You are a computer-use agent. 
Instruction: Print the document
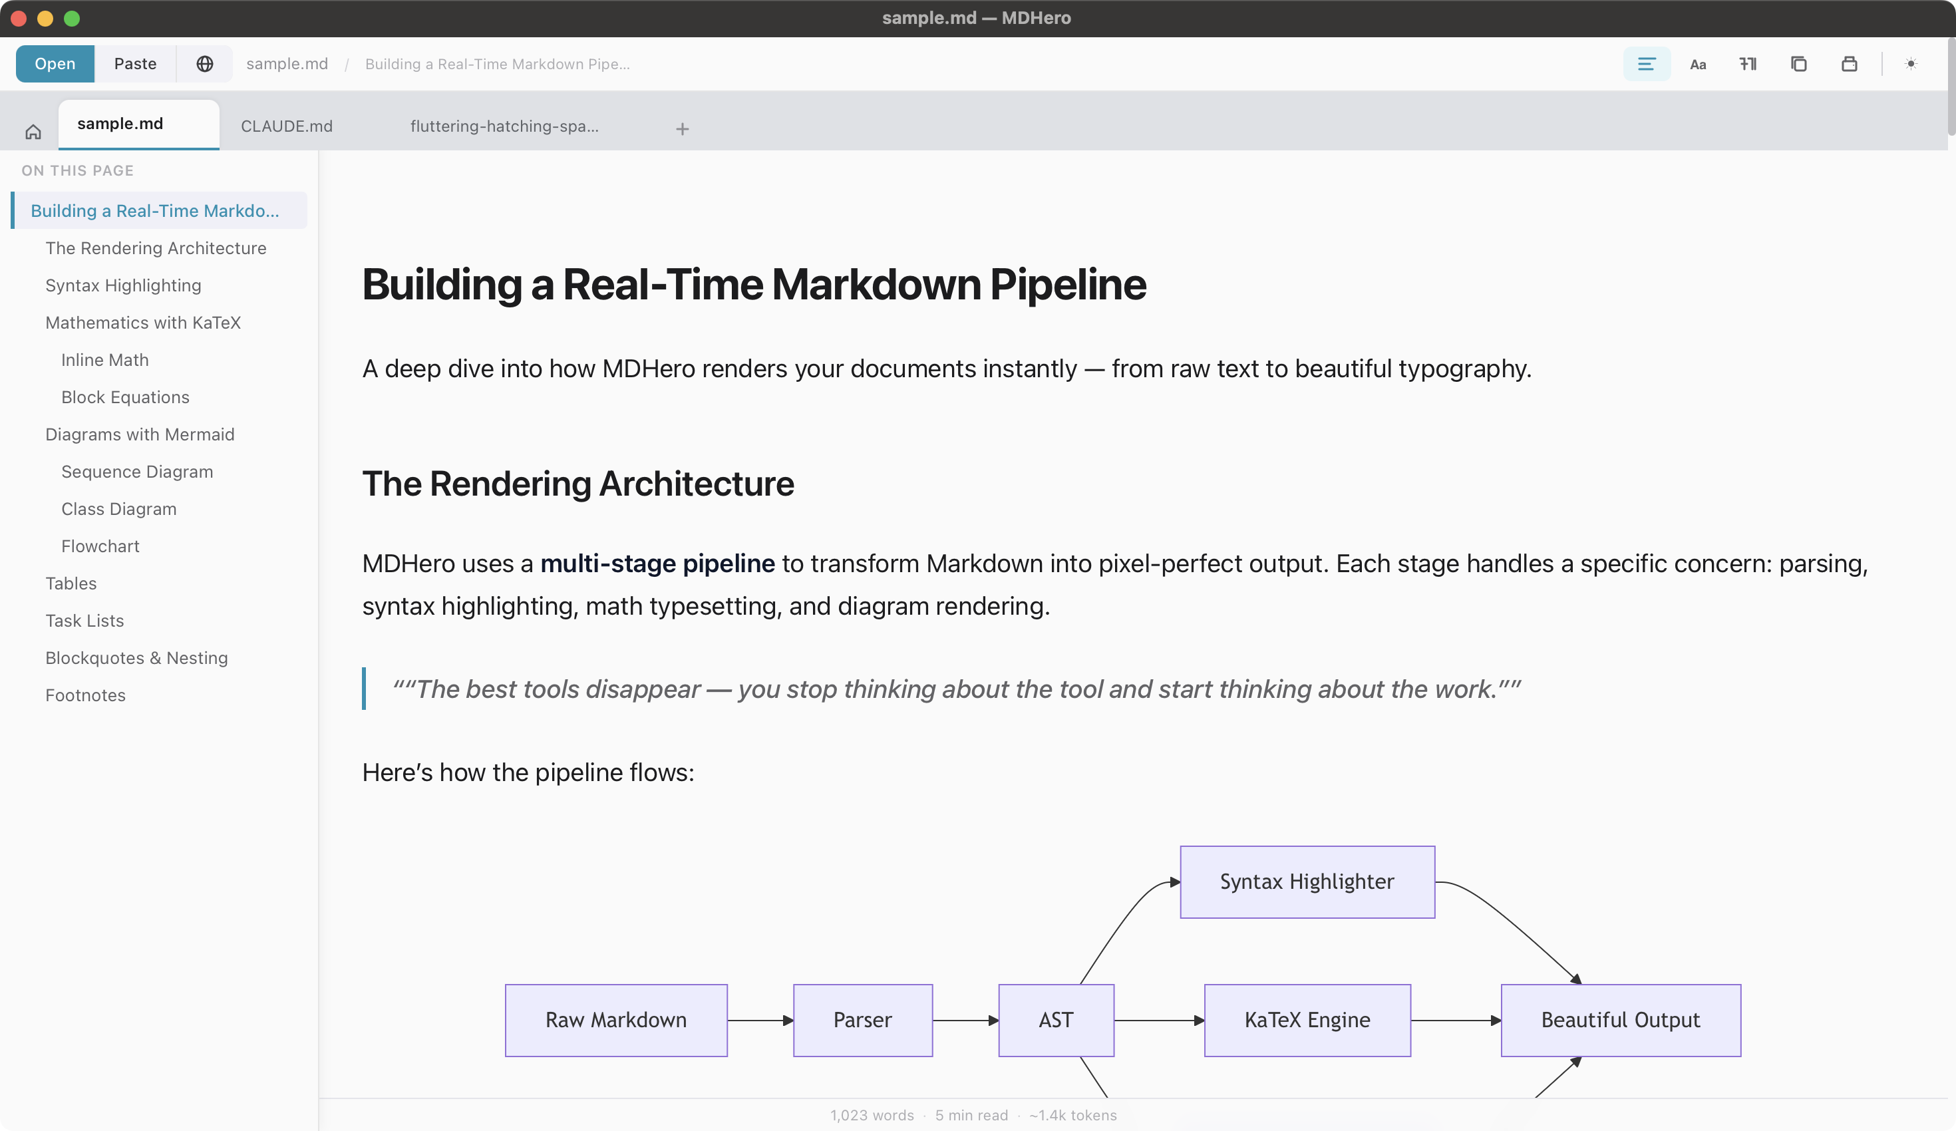(x=1850, y=64)
